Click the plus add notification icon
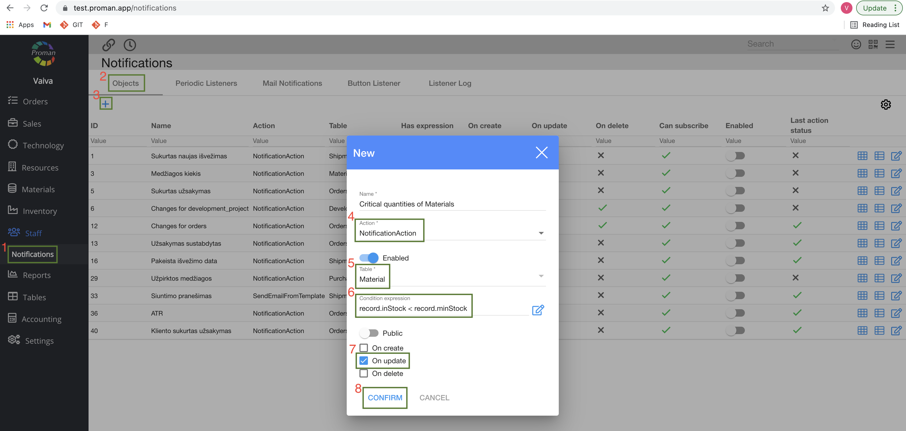 pyautogui.click(x=105, y=104)
